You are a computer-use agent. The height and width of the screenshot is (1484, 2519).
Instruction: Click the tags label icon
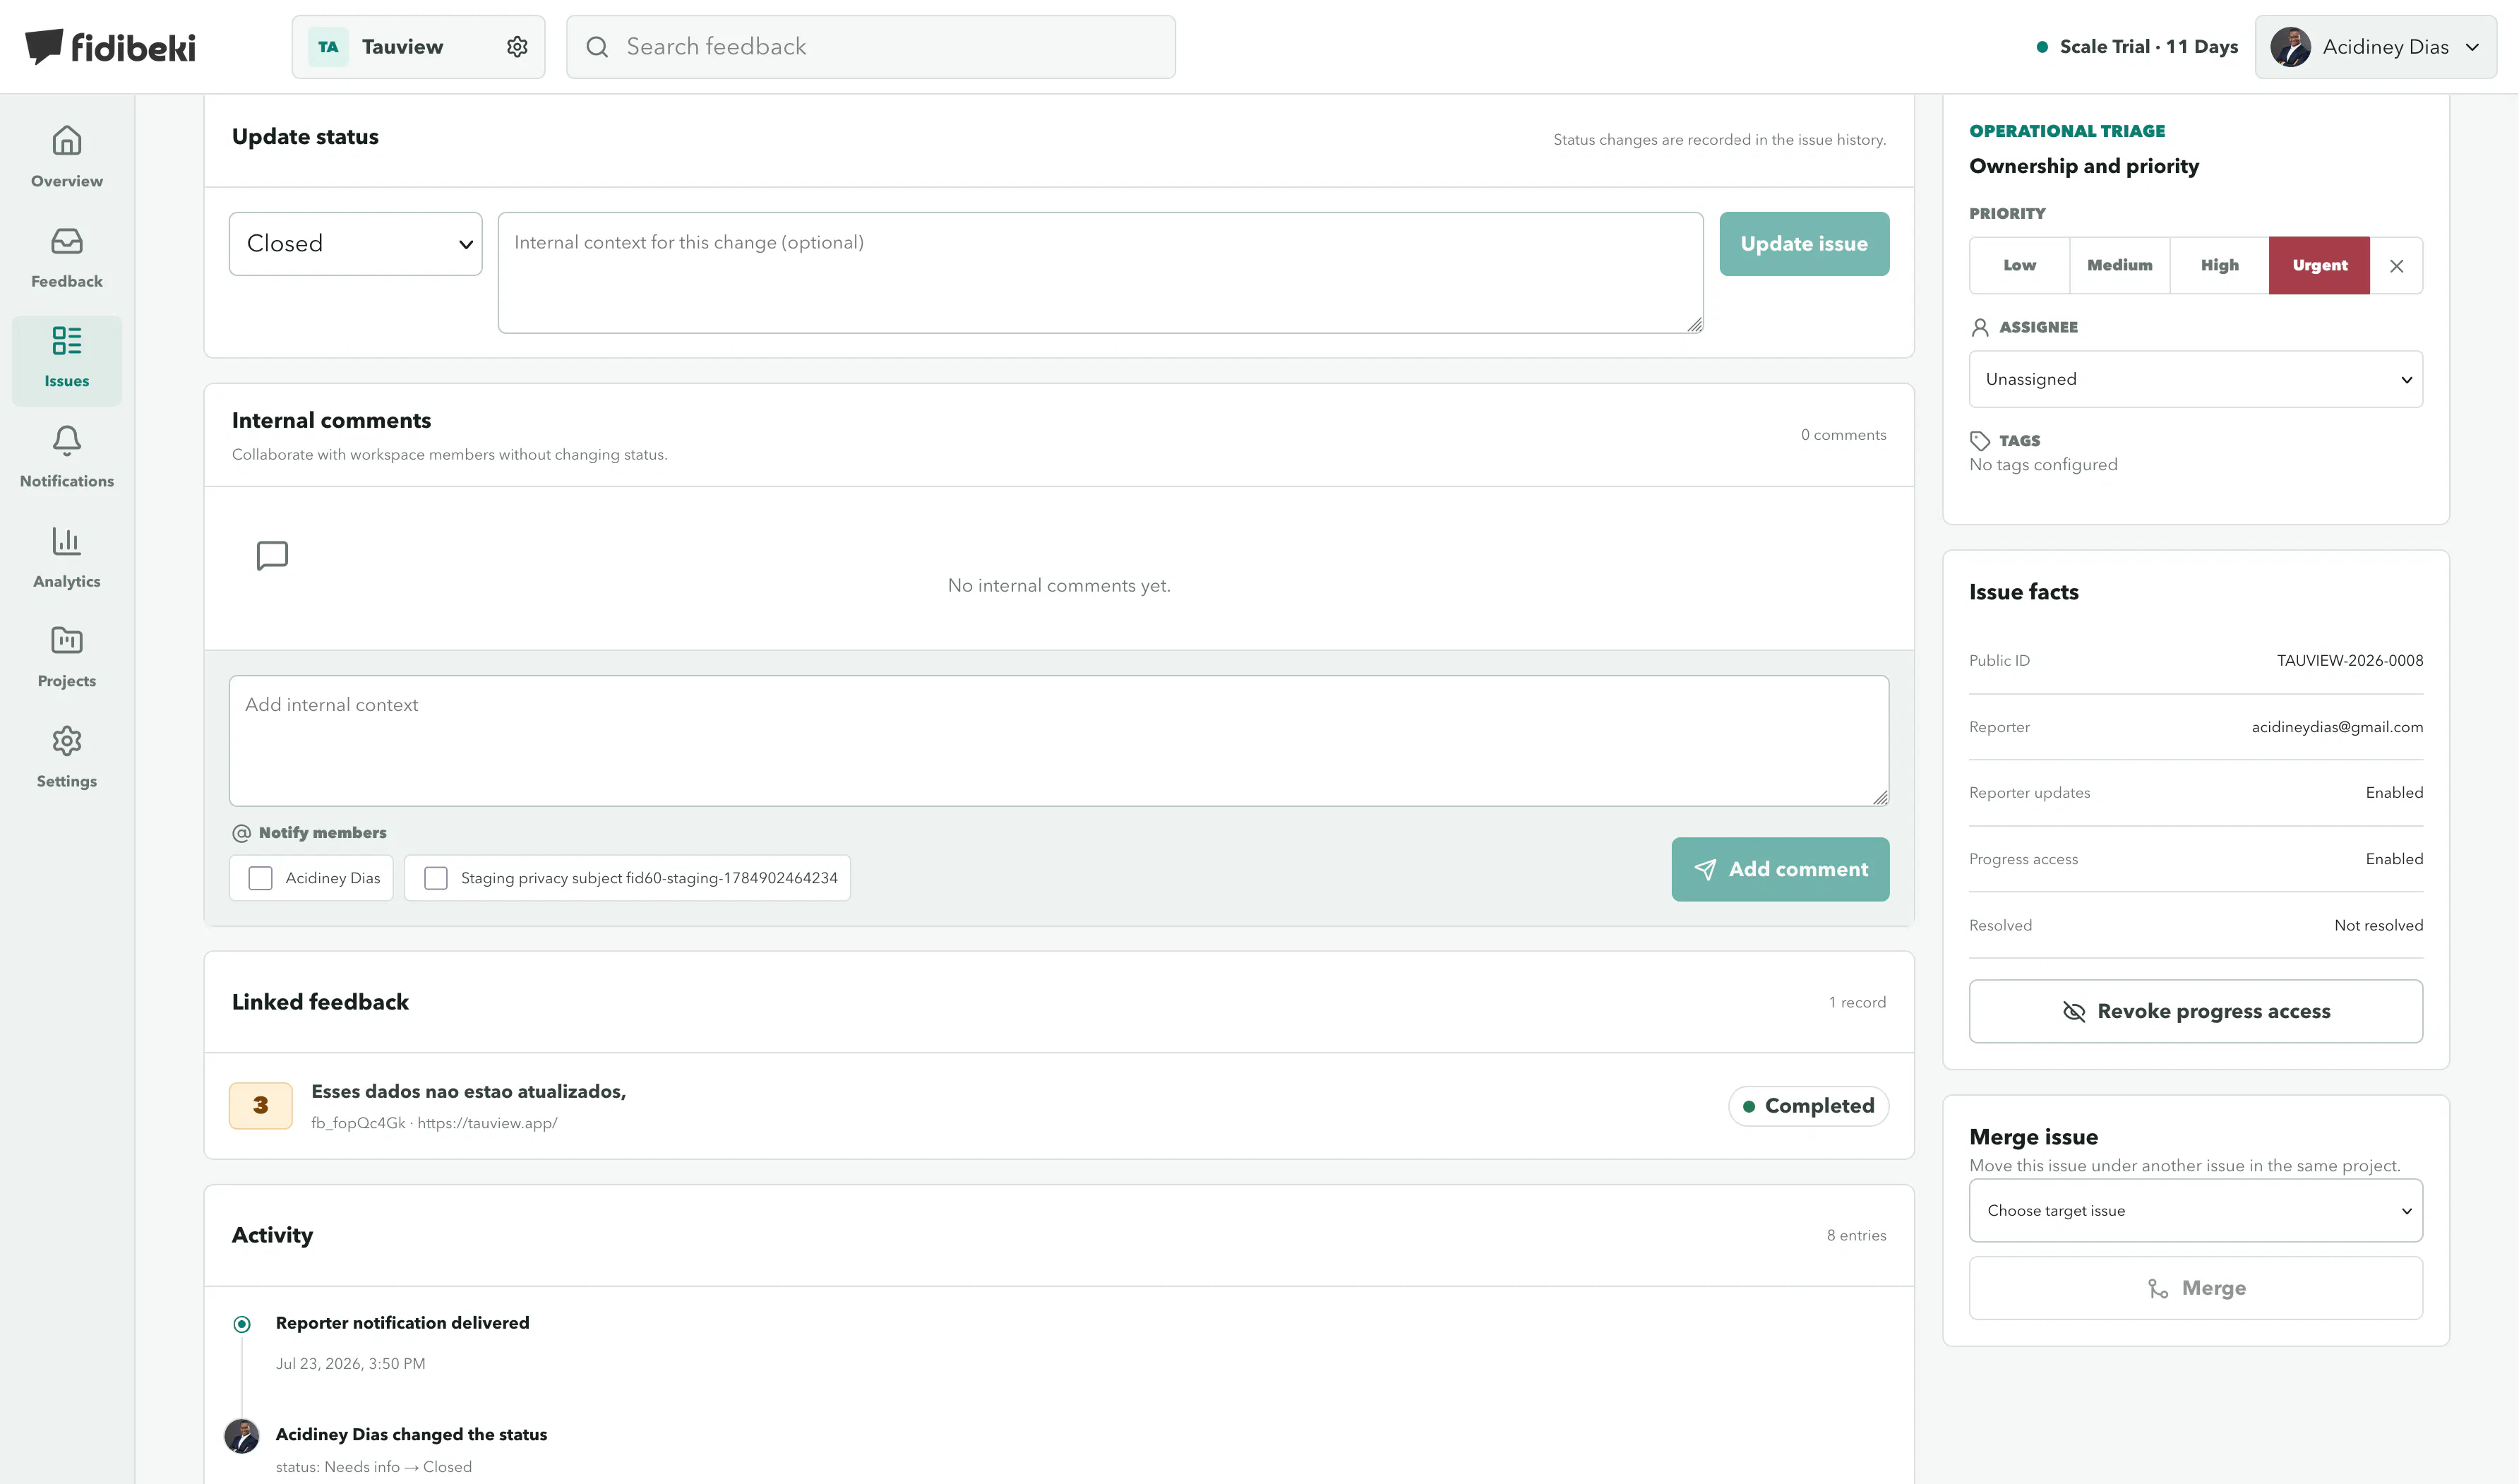(x=1980, y=441)
